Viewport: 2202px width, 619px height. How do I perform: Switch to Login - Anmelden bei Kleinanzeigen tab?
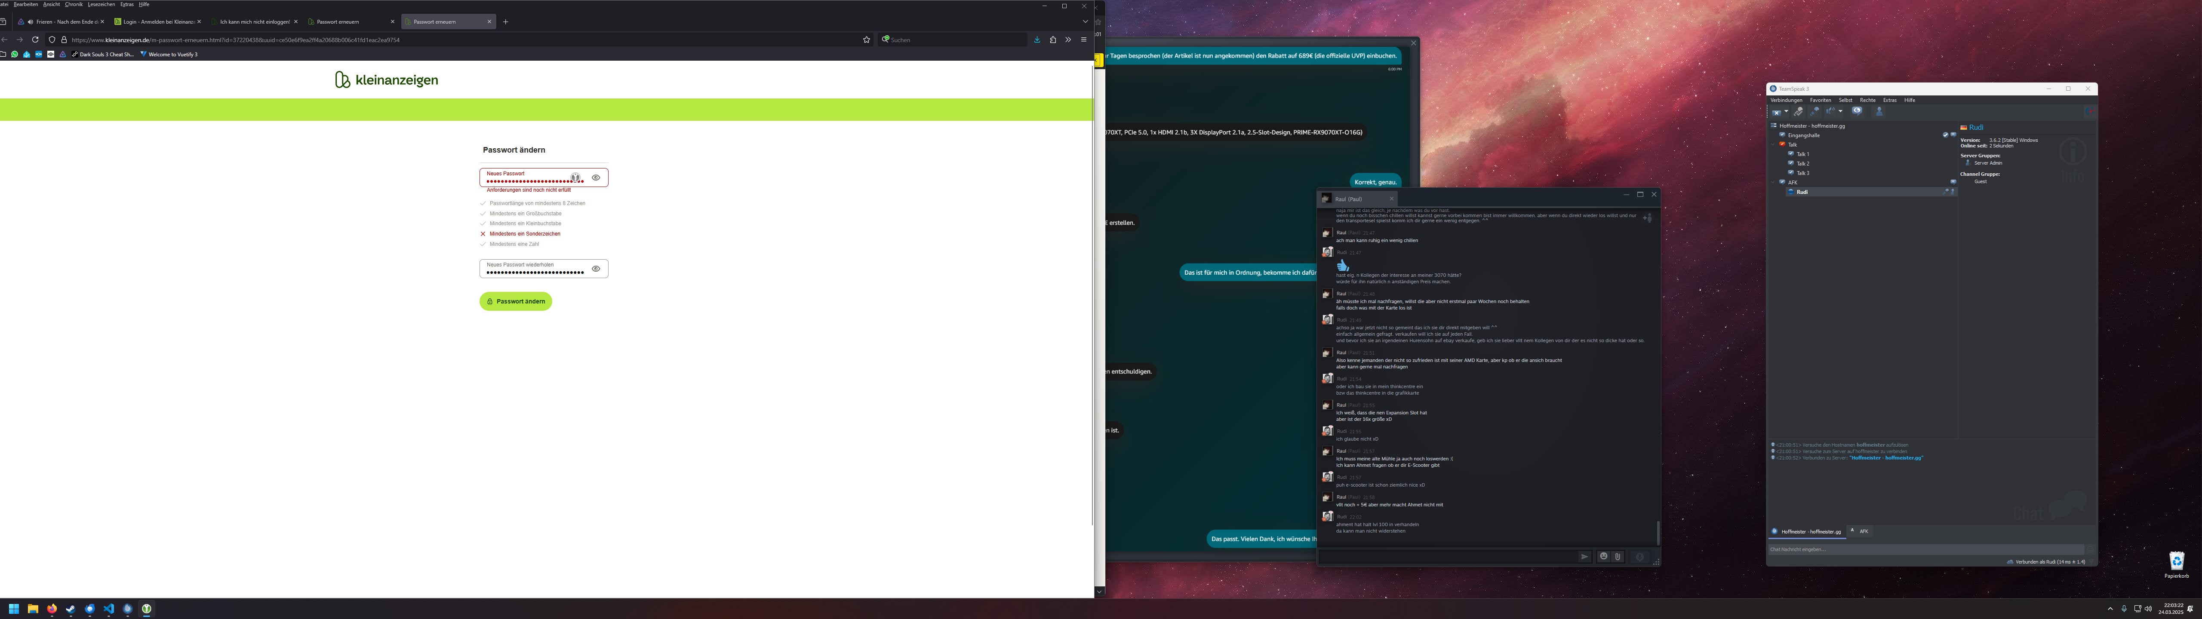pos(158,21)
